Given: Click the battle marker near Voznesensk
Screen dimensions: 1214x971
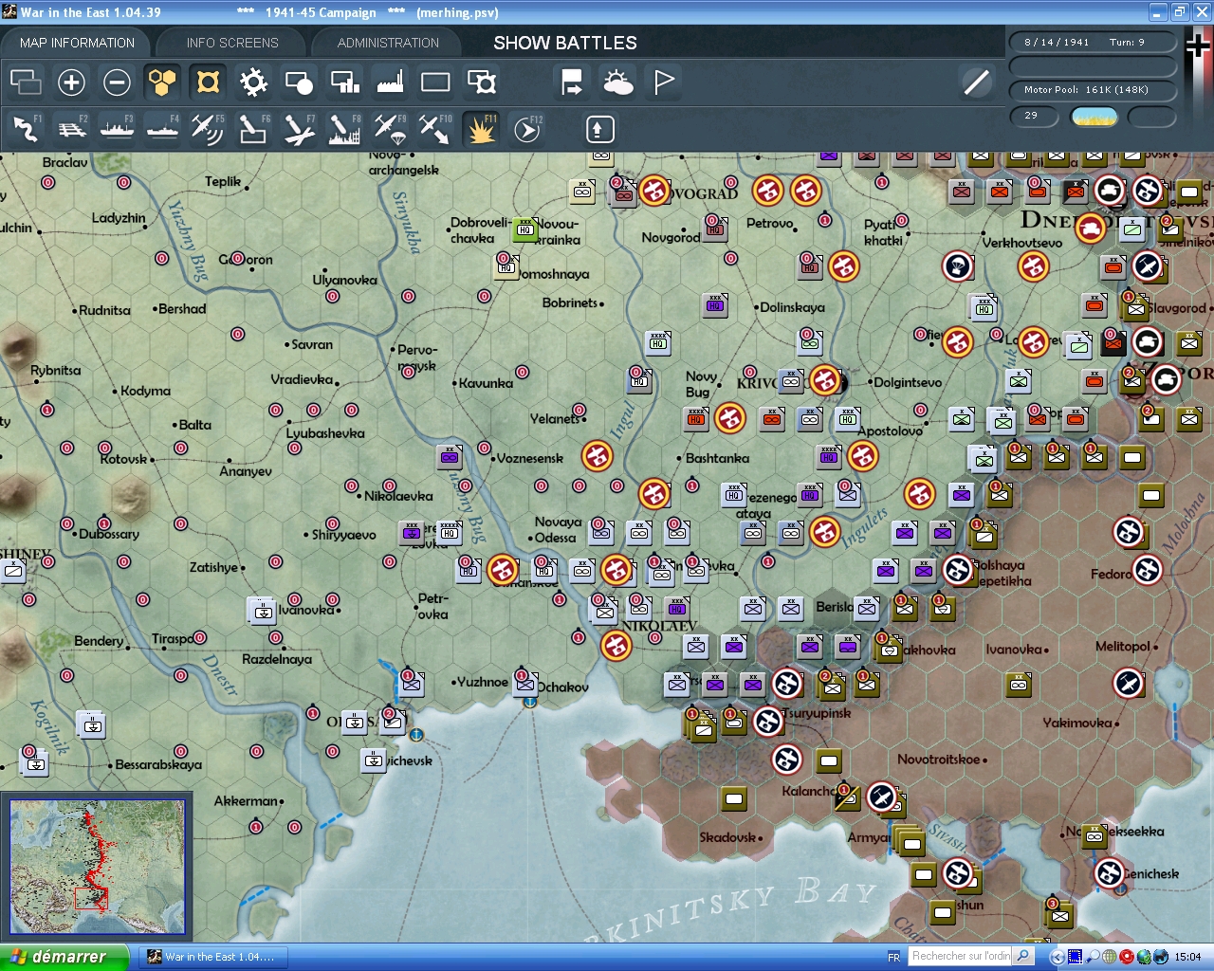Looking at the screenshot, I should point(598,456).
